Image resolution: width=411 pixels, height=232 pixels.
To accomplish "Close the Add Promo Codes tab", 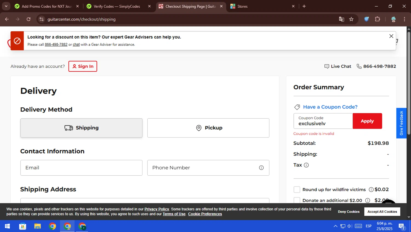I will [x=78, y=6].
